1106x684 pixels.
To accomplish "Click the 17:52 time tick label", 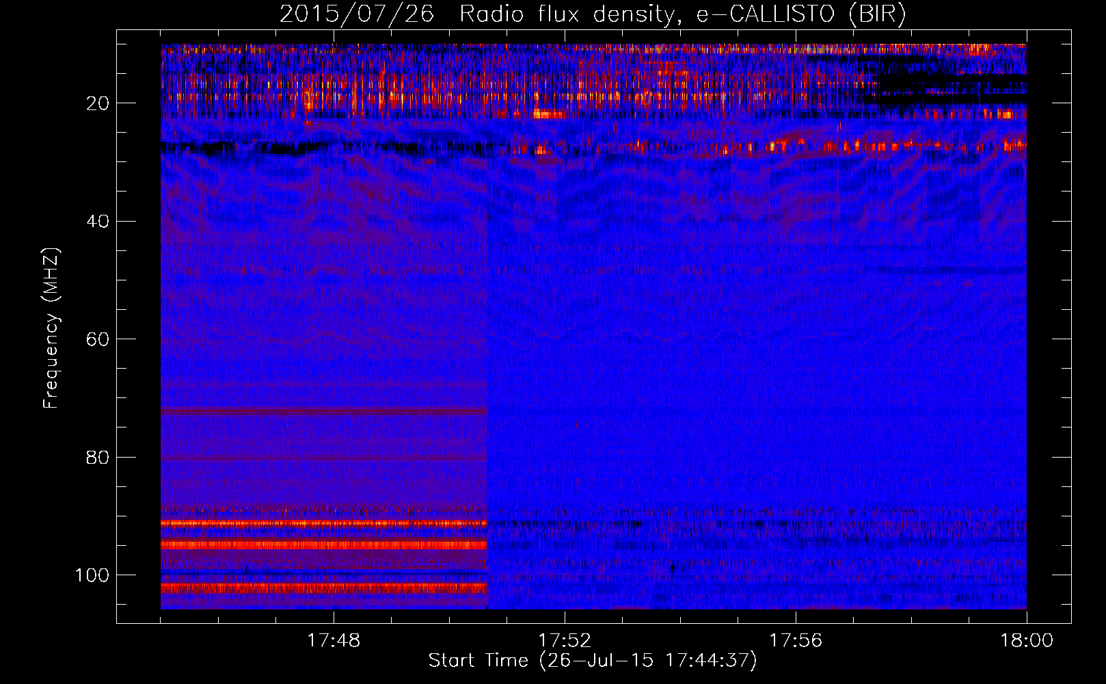I will [565, 641].
